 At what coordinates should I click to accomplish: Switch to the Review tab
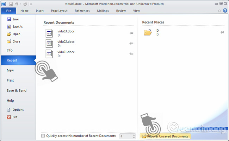coord(121,11)
